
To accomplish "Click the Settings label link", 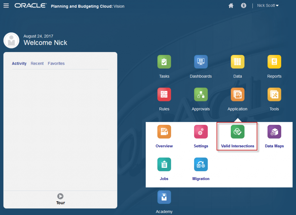I will tap(201, 146).
